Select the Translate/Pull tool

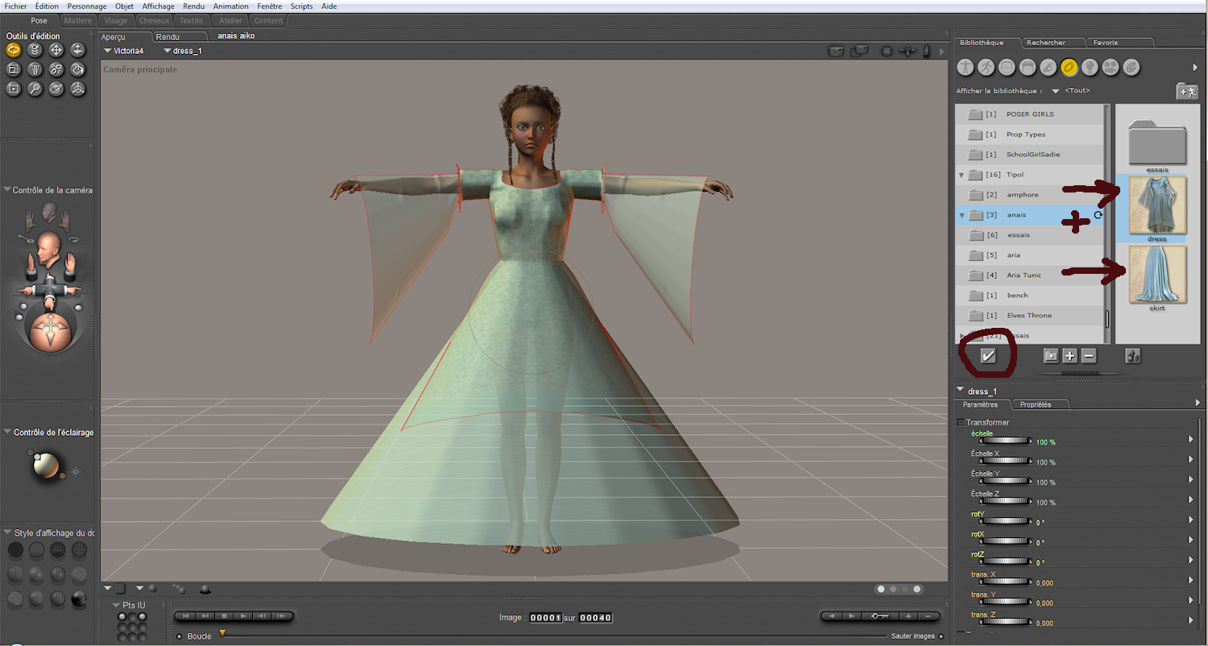click(56, 50)
